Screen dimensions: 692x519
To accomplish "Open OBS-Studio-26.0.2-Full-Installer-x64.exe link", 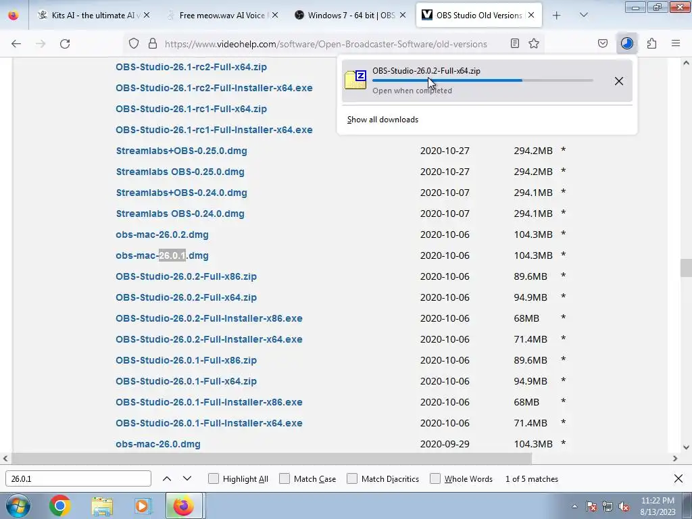I will click(209, 339).
